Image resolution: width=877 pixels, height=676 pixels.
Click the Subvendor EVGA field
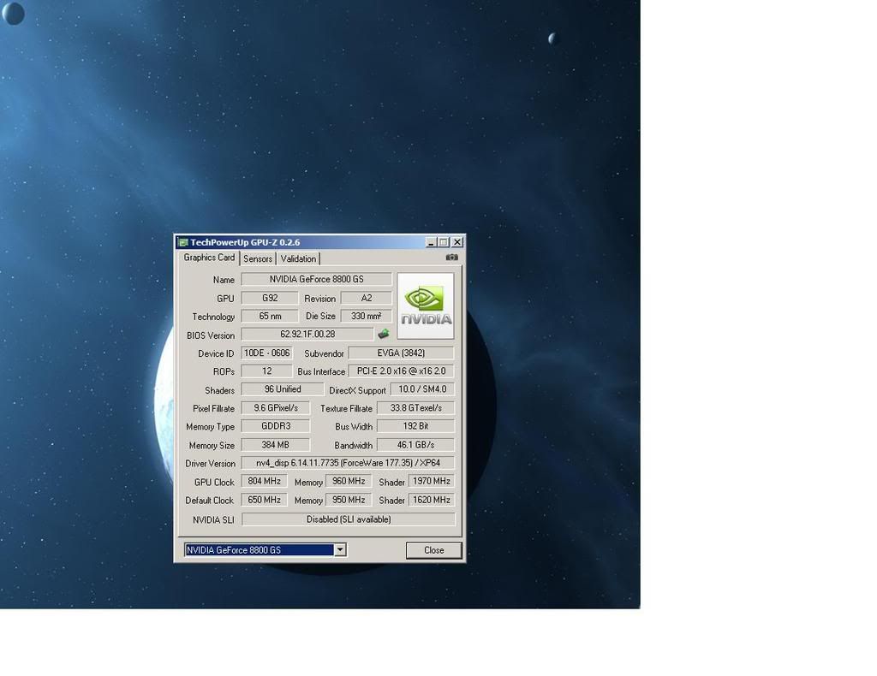(400, 353)
